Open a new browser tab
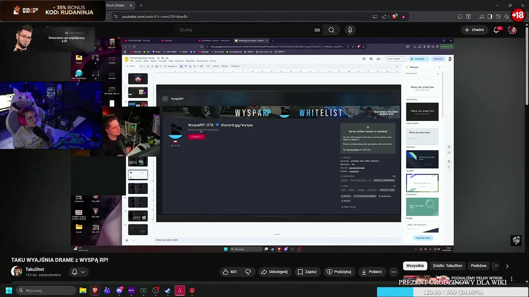The image size is (529, 297). click(141, 5)
